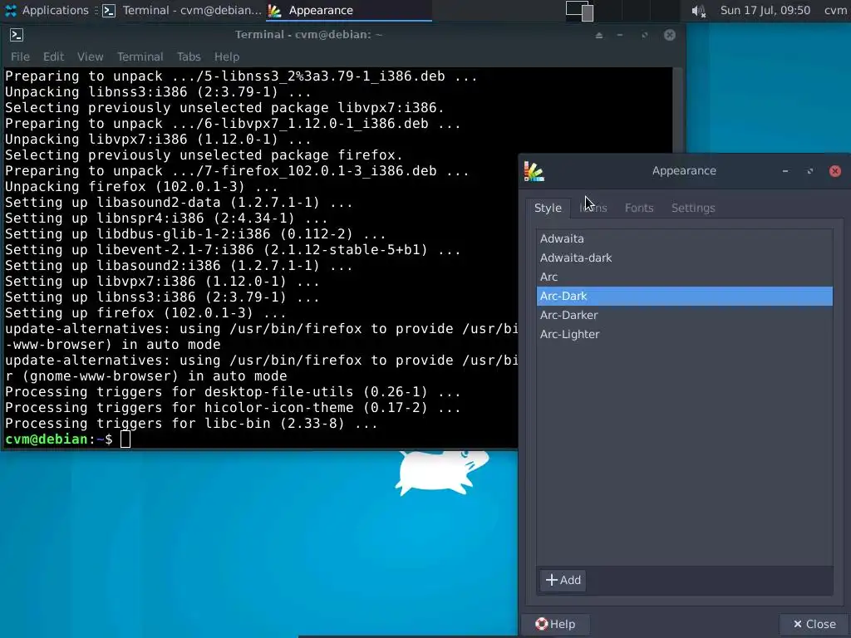Maximize the Appearance window
Screen dimensions: 851x638
pyautogui.click(x=809, y=171)
